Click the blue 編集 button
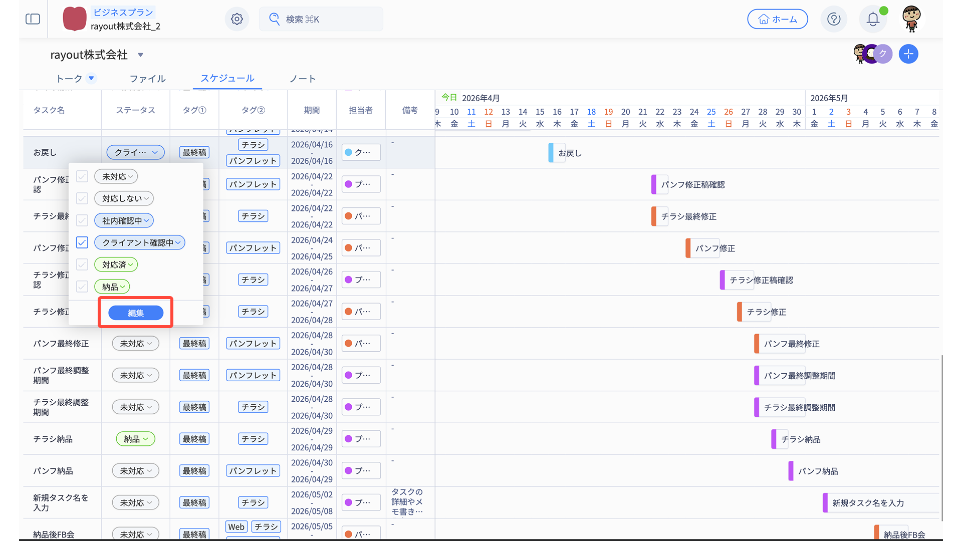 136,313
